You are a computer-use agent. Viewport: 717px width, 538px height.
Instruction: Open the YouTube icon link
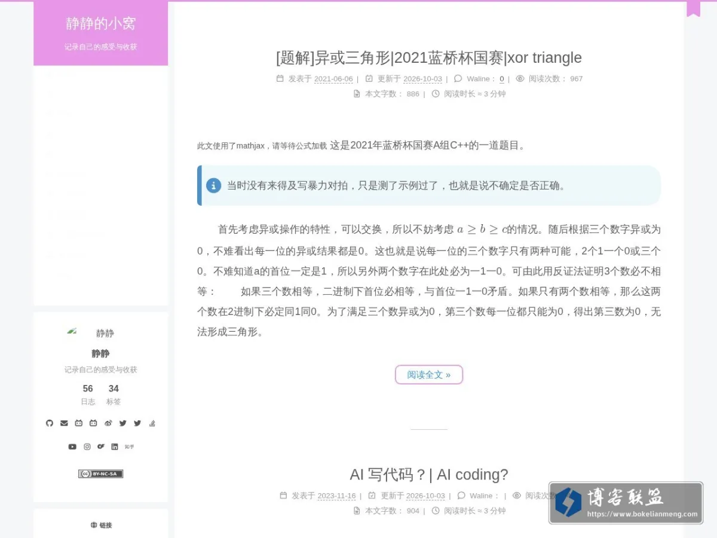(72, 447)
